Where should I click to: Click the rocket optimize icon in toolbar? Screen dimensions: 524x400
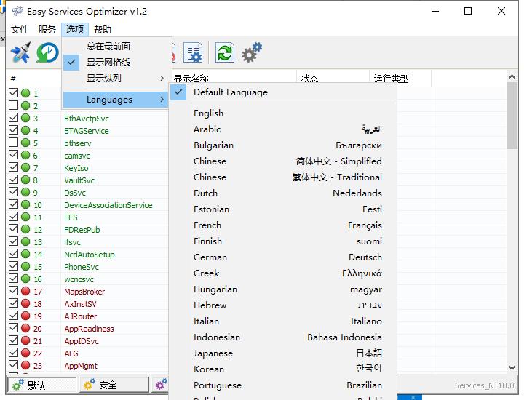20,53
